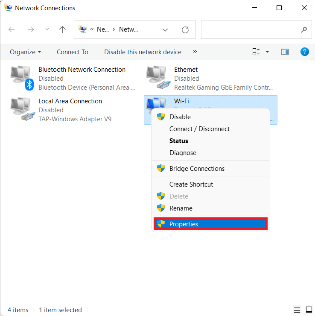Click the Help question mark icon

[304, 52]
